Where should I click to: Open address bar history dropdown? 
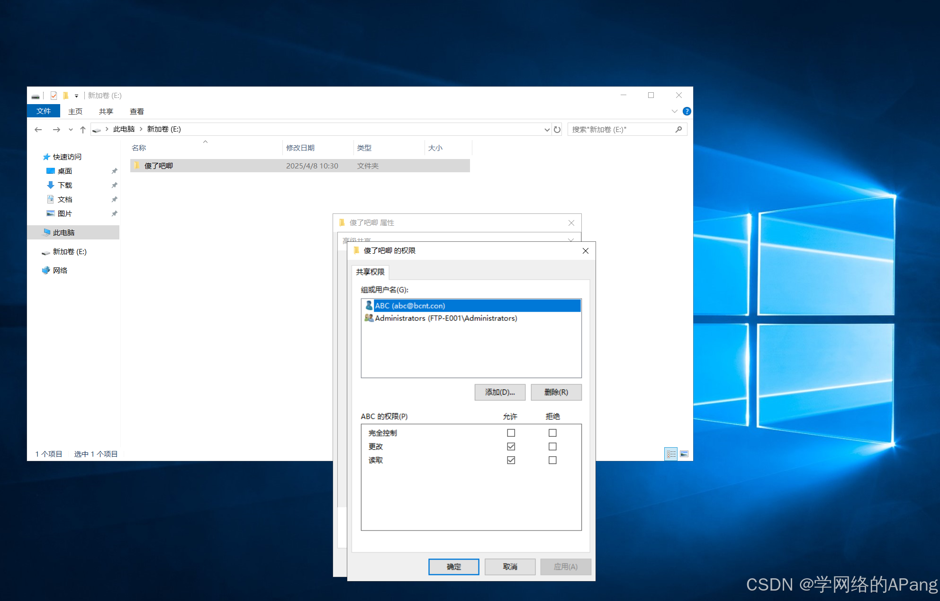pyautogui.click(x=547, y=130)
